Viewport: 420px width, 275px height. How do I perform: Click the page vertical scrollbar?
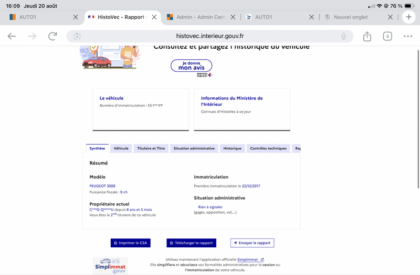pos(418,119)
